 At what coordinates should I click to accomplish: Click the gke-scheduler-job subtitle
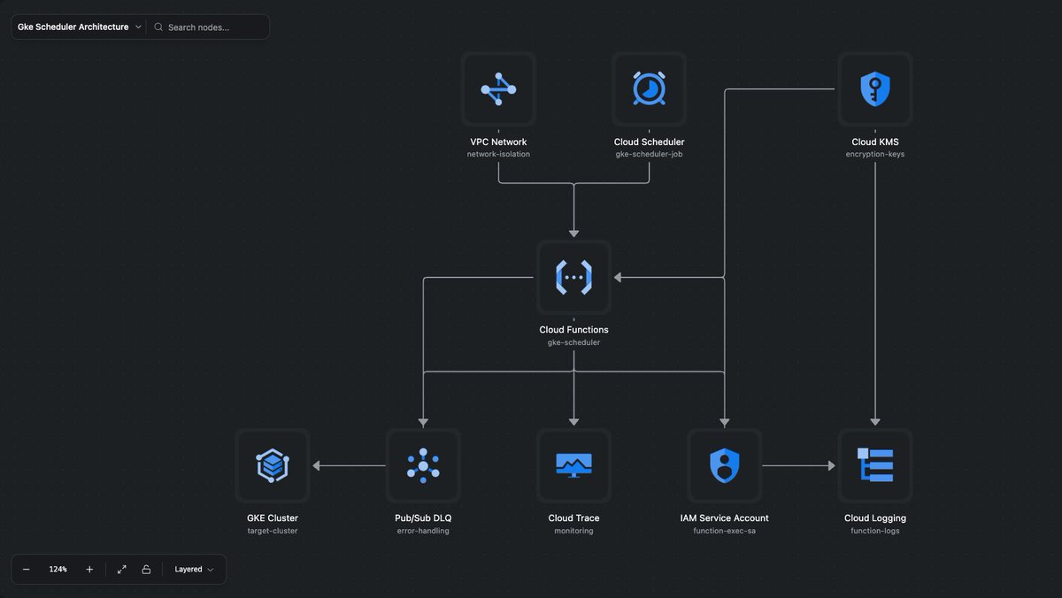tap(649, 155)
